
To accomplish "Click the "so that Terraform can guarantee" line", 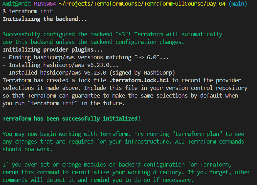I will [120, 96].
